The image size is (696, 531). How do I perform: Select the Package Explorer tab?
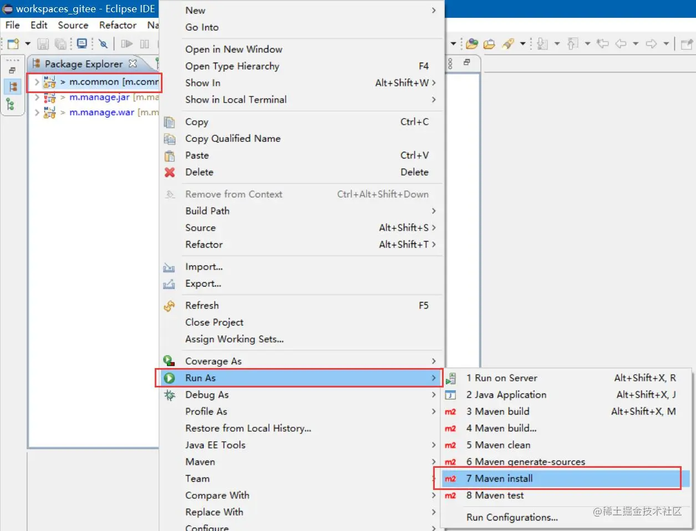pyautogui.click(x=84, y=64)
